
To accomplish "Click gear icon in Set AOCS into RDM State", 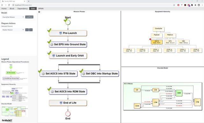I will tap(52, 92).
